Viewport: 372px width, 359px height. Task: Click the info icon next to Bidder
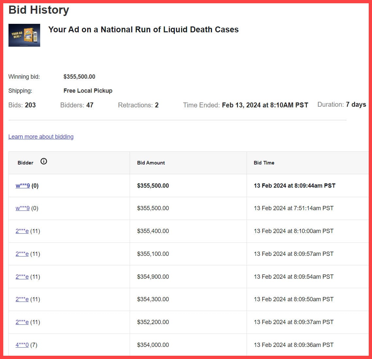[x=44, y=161]
